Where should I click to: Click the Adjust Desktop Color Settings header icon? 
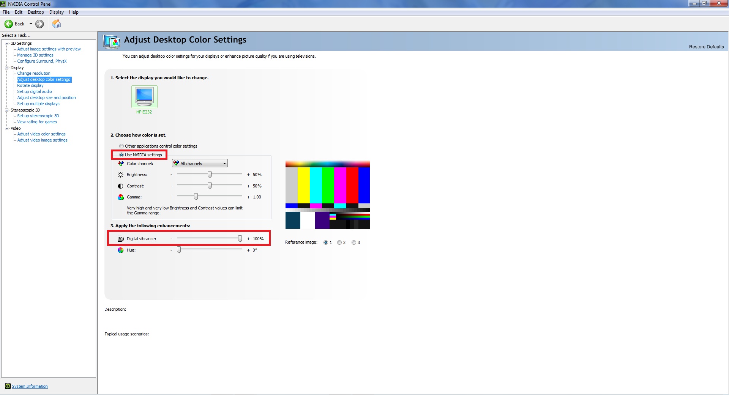pos(112,41)
